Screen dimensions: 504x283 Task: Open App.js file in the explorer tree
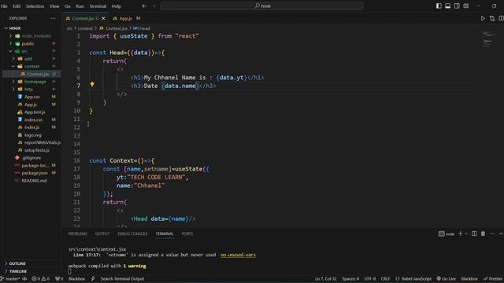pyautogui.click(x=31, y=105)
